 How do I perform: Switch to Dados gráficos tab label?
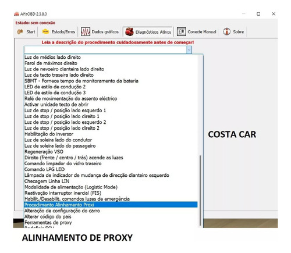click(105, 32)
